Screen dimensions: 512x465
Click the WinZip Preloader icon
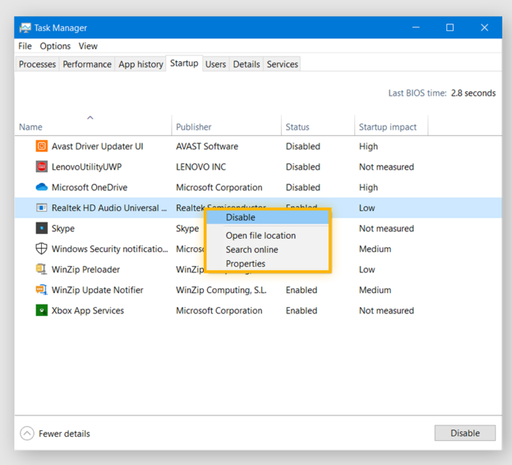point(41,269)
